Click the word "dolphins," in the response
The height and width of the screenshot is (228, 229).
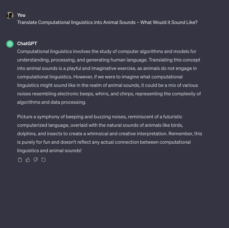coord(27,134)
